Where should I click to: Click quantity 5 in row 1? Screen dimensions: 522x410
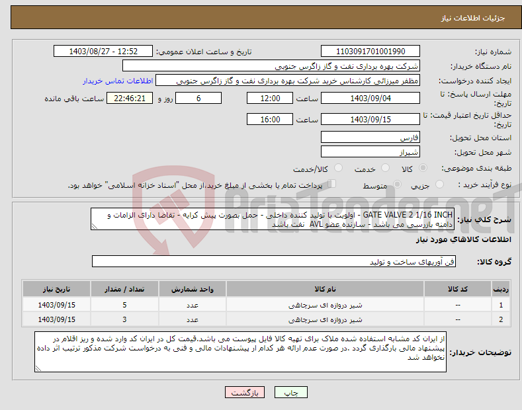coord(124,305)
